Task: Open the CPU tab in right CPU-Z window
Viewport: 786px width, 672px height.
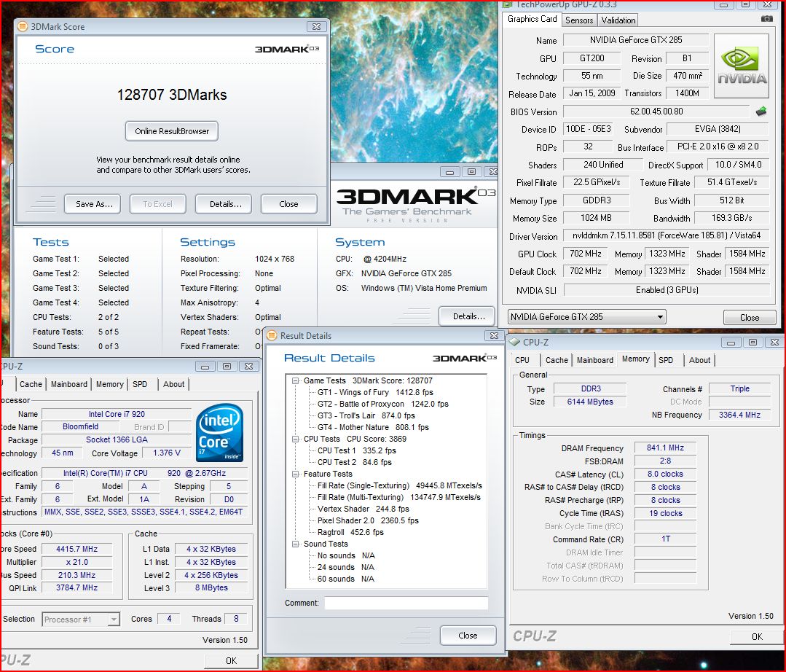Action: click(x=522, y=360)
